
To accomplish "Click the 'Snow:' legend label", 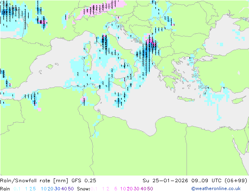I will [x=84, y=189].
